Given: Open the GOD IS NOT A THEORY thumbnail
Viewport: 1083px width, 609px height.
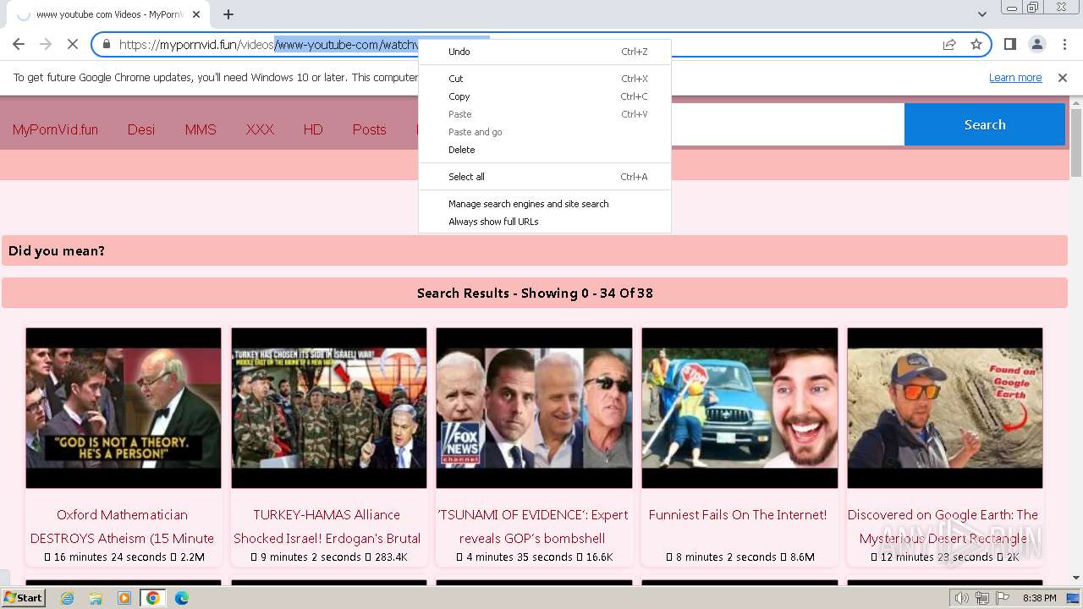Looking at the screenshot, I should coord(124,408).
